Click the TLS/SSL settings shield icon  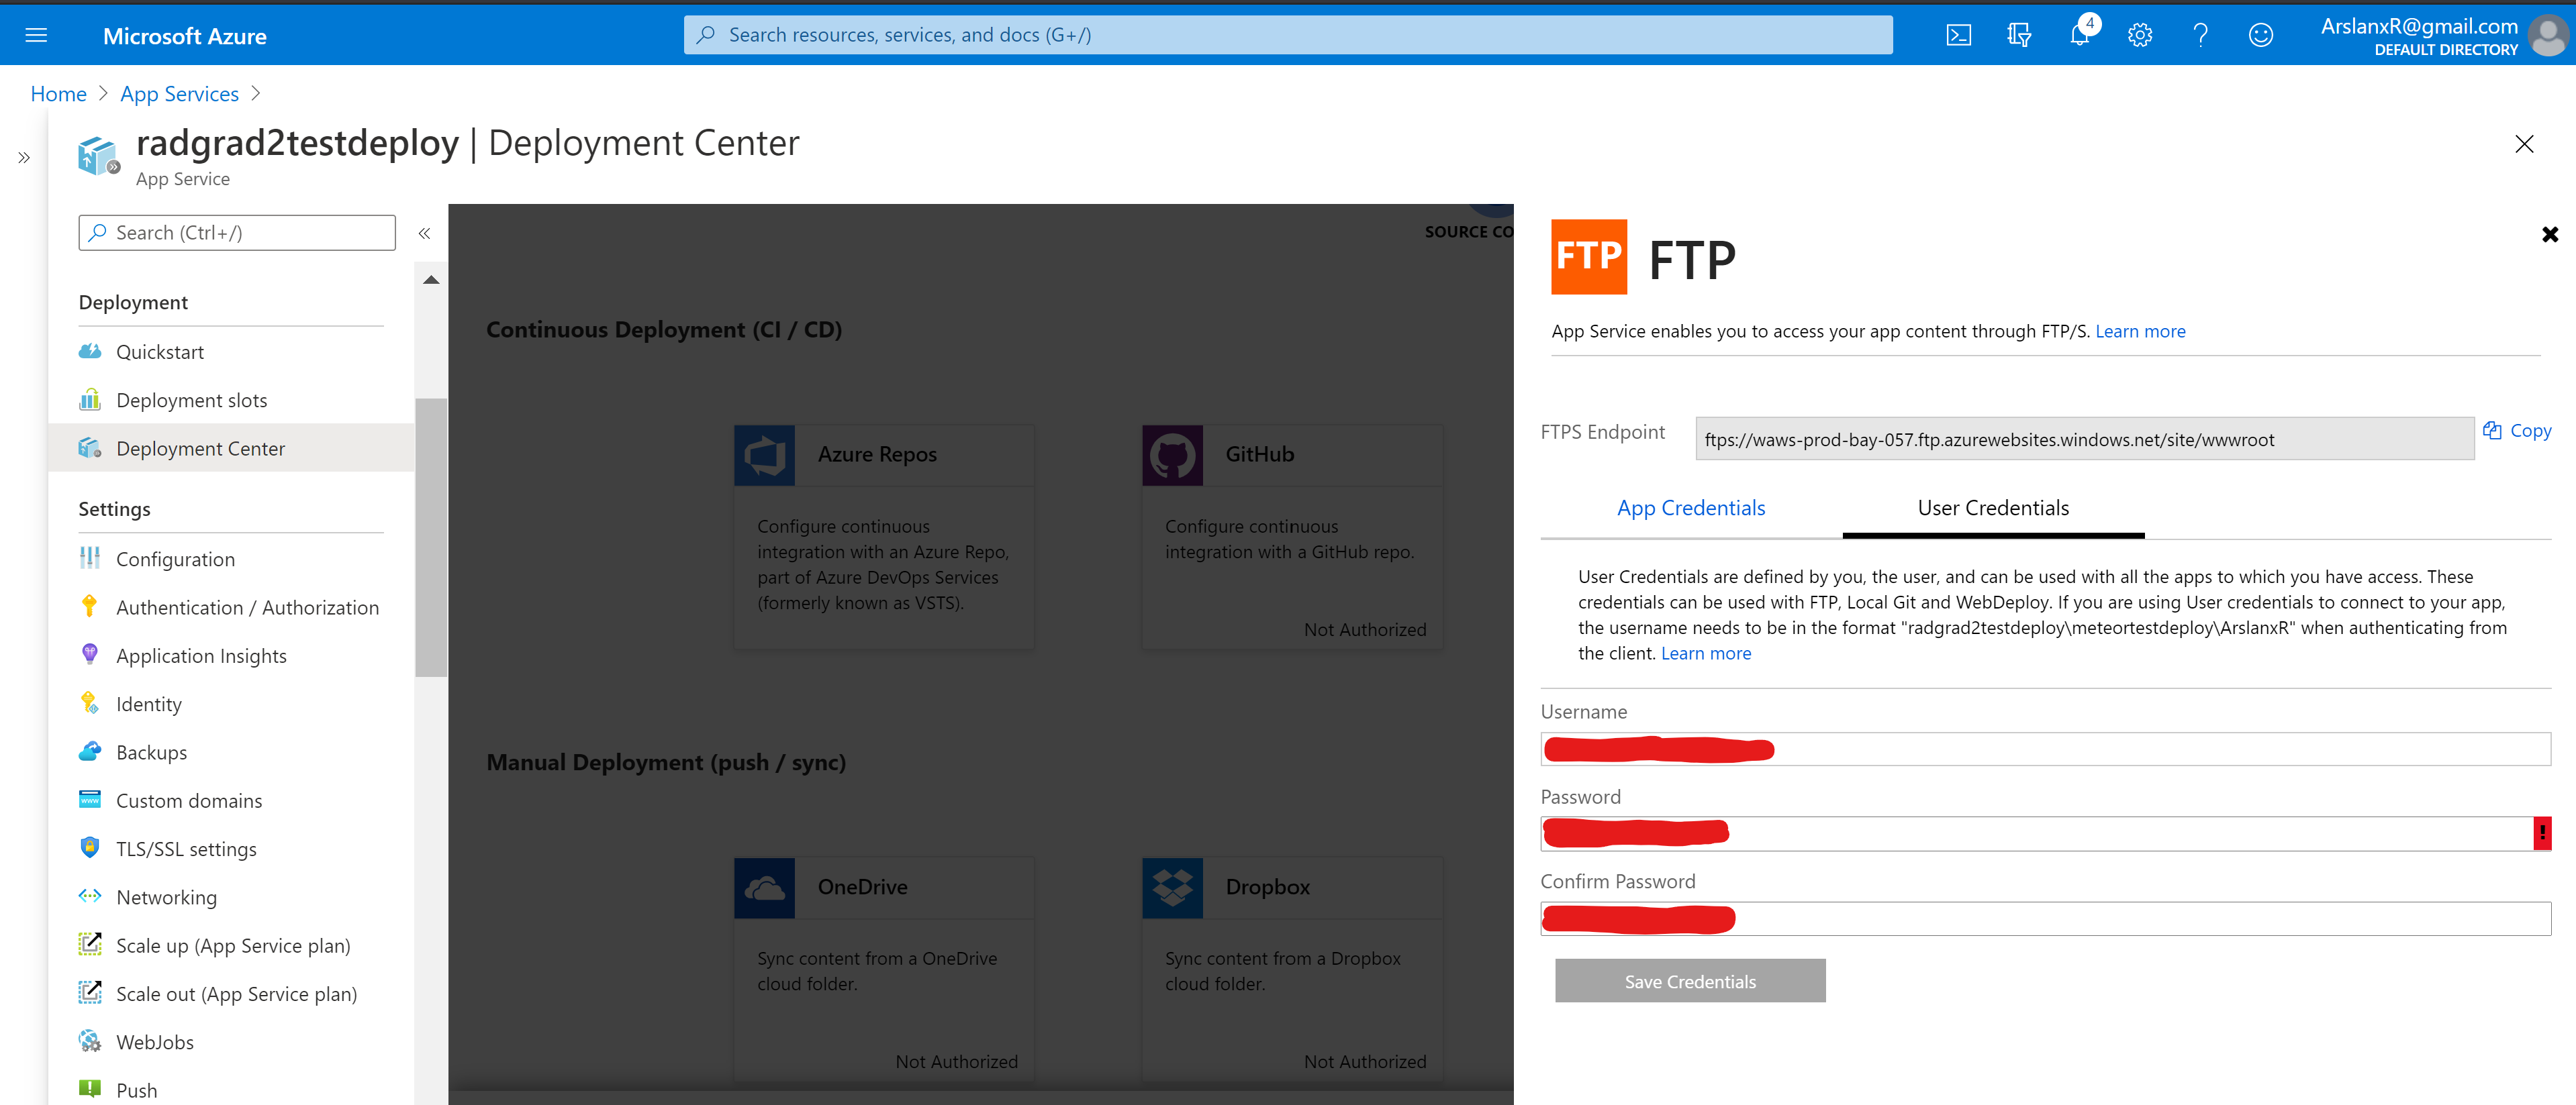pos(90,848)
